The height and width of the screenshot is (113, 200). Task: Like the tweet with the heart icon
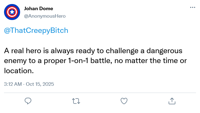pos(124,101)
